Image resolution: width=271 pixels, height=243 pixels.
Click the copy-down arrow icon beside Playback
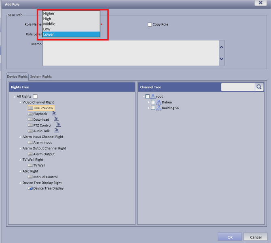(54, 113)
